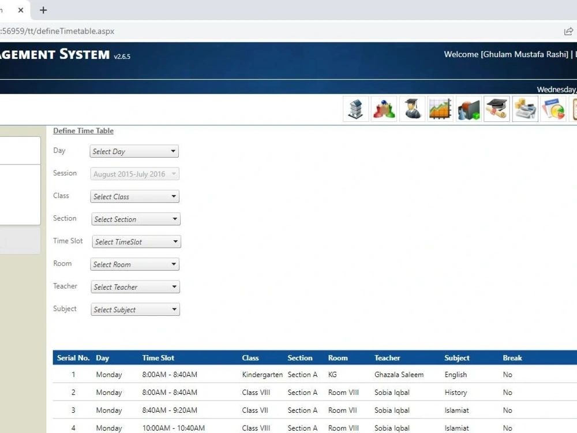Viewport: 577px width, 433px height.
Task: Expand the Select Section dropdown
Action: 136,219
